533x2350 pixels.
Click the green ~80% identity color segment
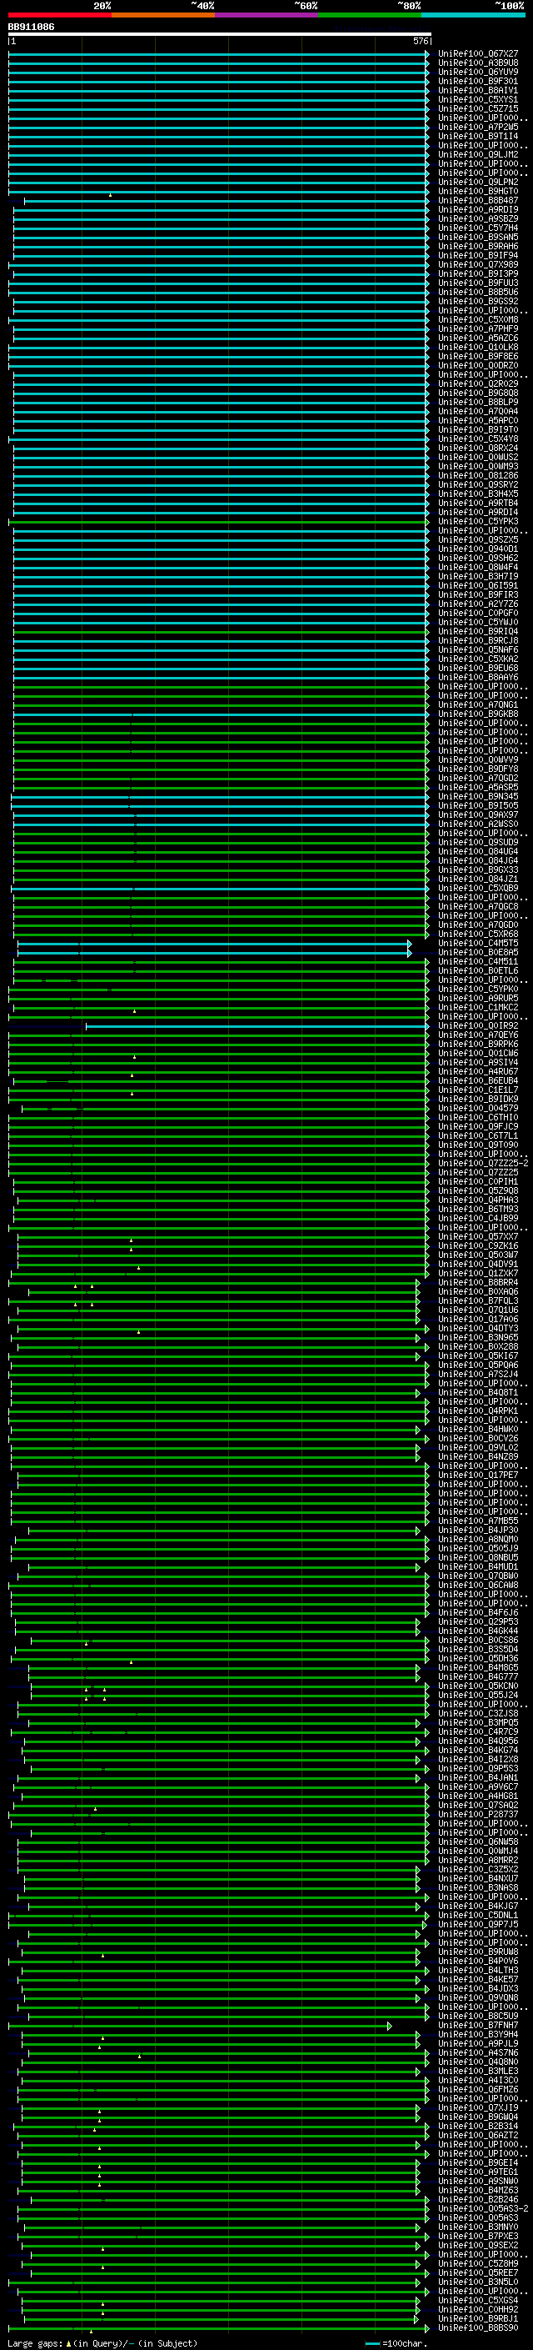click(x=370, y=15)
